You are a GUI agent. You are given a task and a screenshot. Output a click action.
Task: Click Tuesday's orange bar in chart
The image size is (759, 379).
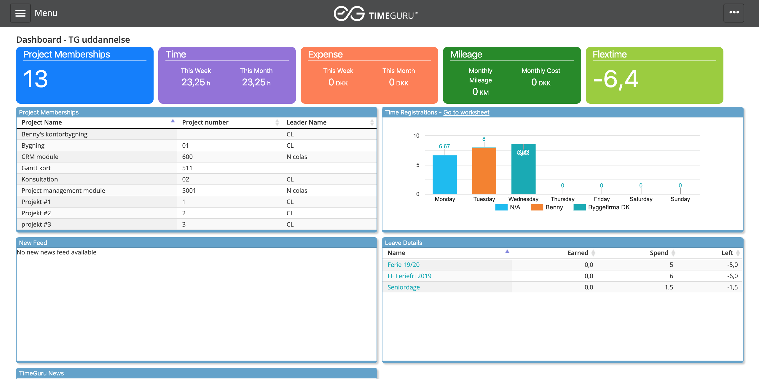click(x=484, y=171)
